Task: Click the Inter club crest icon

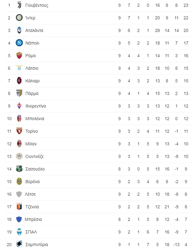Action: pos(19,18)
